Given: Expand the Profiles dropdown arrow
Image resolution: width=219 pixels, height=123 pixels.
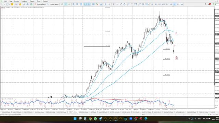Looking at the screenshot, I should point(9,4).
